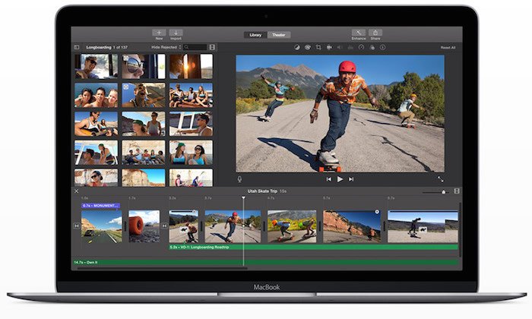The height and width of the screenshot is (319, 532).
Task: Click the Import media button
Action: click(x=176, y=33)
